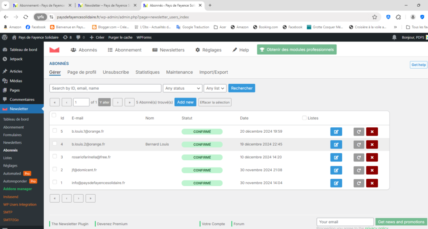The image size is (428, 229).
Task: Open the Import/Export tab
Action: point(214,72)
